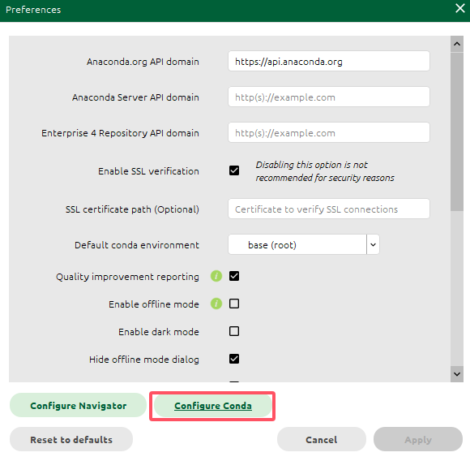This screenshot has height=461, width=470.
Task: Click the Default conda environment label
Action: (x=137, y=245)
